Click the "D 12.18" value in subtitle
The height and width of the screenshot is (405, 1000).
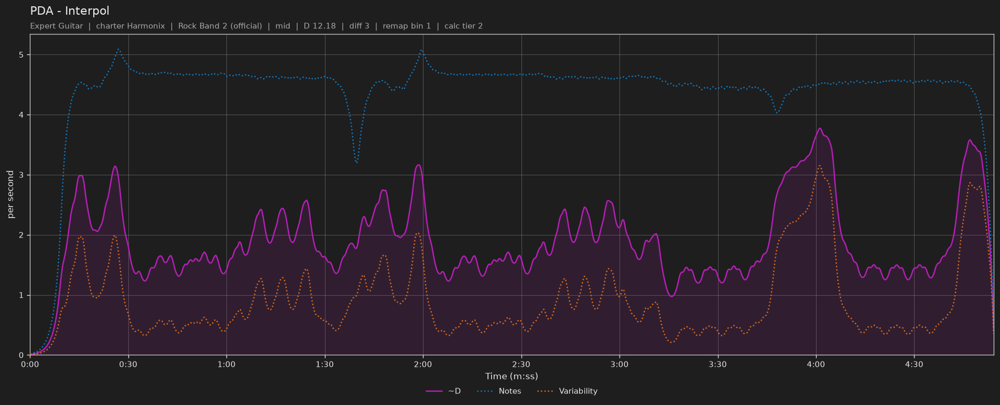[320, 26]
